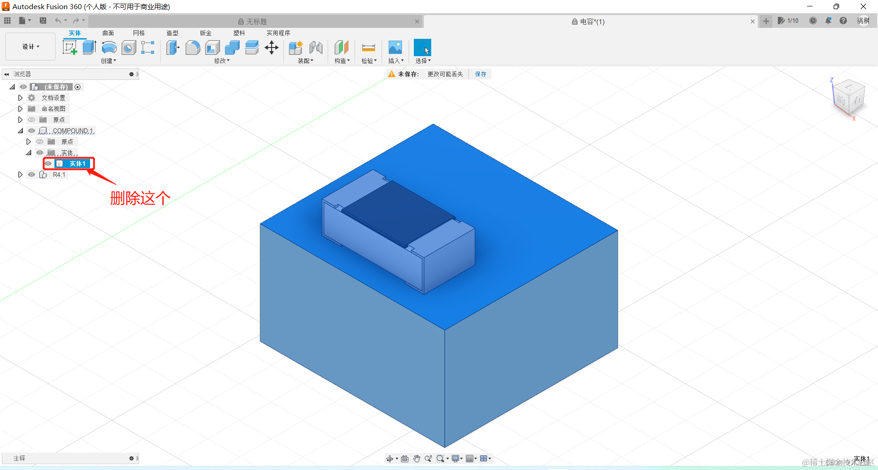
Task: Expand the R4:1 tree node
Action: 20,174
